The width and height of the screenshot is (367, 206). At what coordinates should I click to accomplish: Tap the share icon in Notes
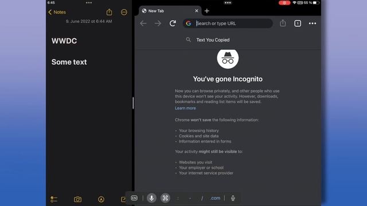click(x=109, y=12)
